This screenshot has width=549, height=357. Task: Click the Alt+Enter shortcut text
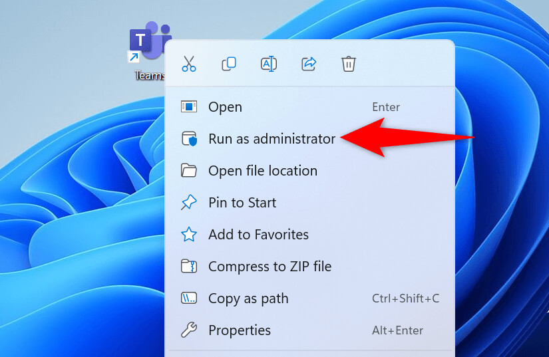click(x=397, y=330)
